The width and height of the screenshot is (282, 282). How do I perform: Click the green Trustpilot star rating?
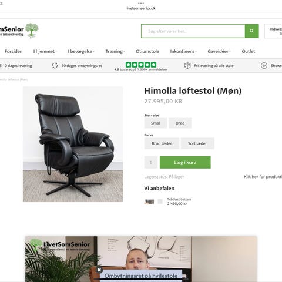point(141,65)
